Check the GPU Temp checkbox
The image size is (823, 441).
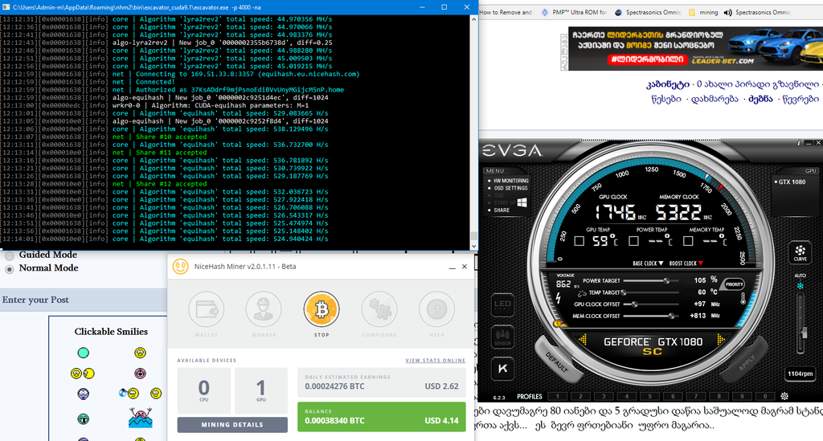point(579,241)
